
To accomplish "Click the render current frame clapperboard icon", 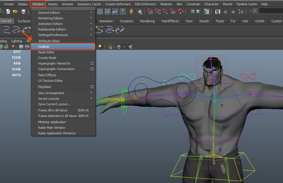I will [x=226, y=11].
